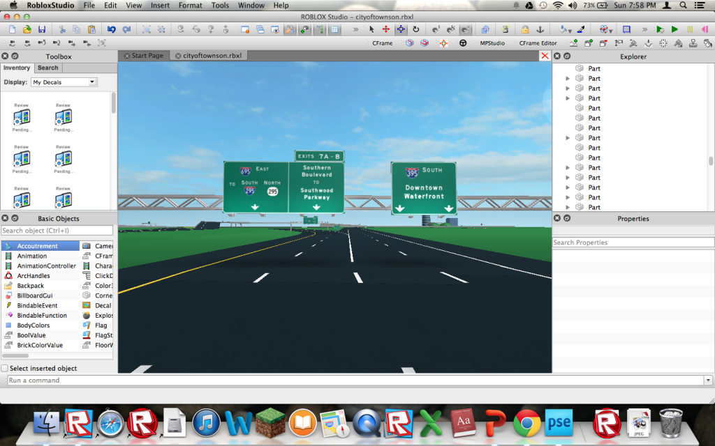
Task: Click the Lock tool padlock icon
Action: coord(525,29)
